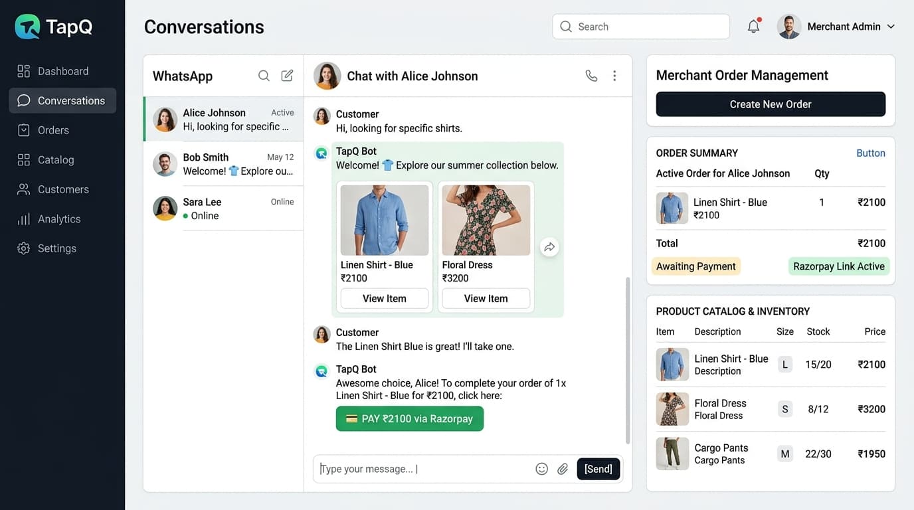Click the Awaiting Payment status tag

[696, 266]
